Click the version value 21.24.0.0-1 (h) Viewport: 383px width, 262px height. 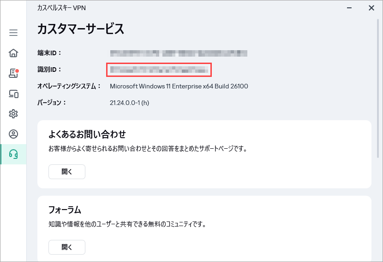[129, 103]
